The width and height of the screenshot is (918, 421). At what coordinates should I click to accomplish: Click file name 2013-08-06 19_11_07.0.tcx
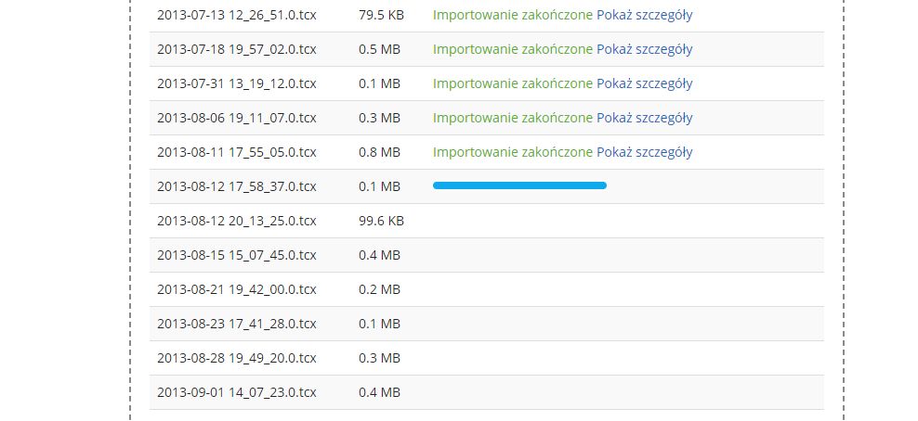(x=237, y=118)
